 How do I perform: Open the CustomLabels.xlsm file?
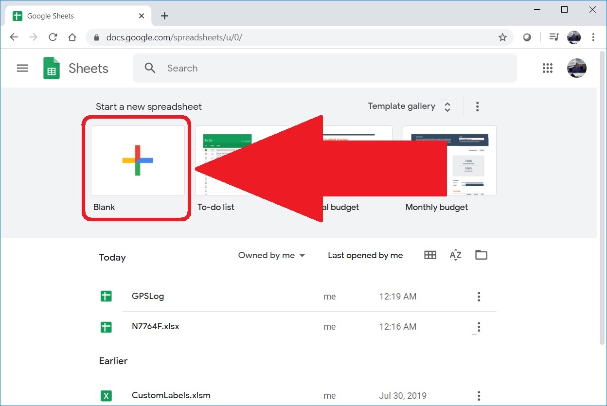[x=171, y=396]
